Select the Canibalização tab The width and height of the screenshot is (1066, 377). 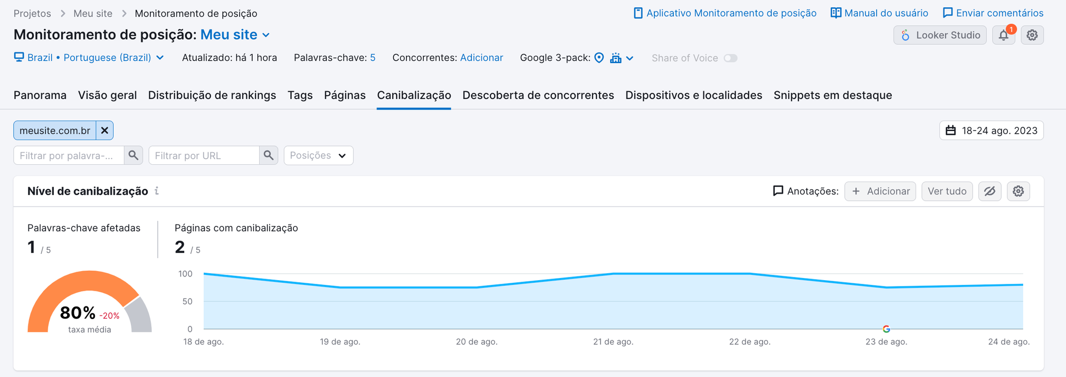coord(414,95)
